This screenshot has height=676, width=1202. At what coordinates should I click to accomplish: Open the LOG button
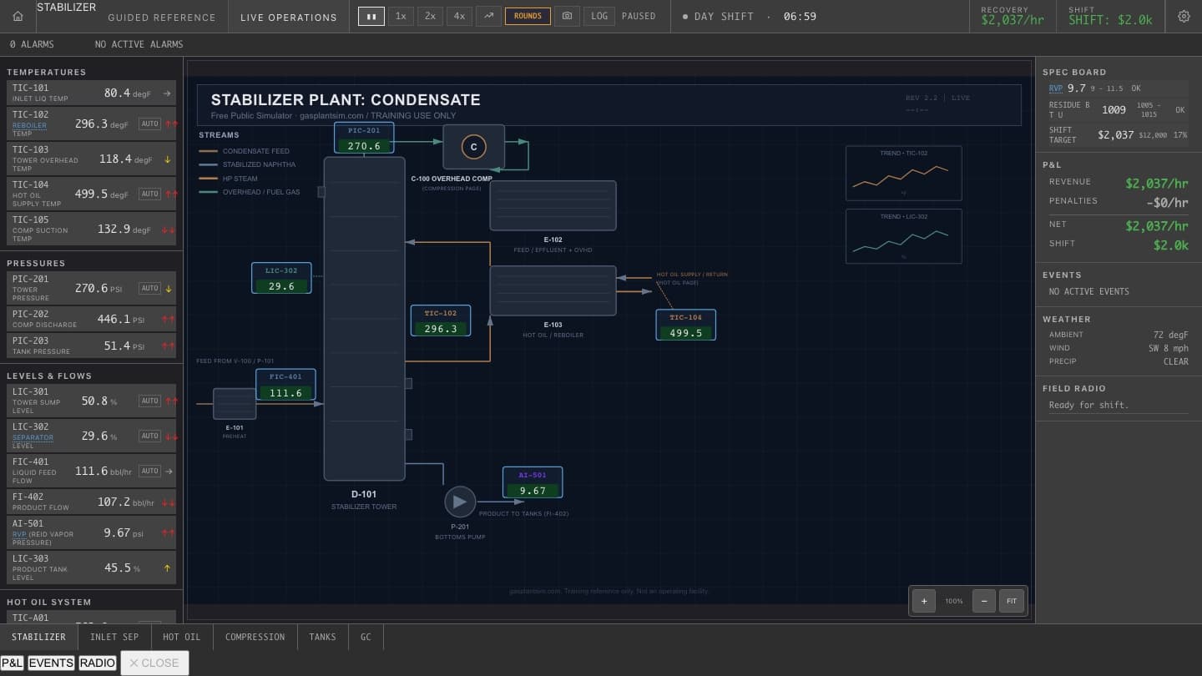click(x=599, y=16)
